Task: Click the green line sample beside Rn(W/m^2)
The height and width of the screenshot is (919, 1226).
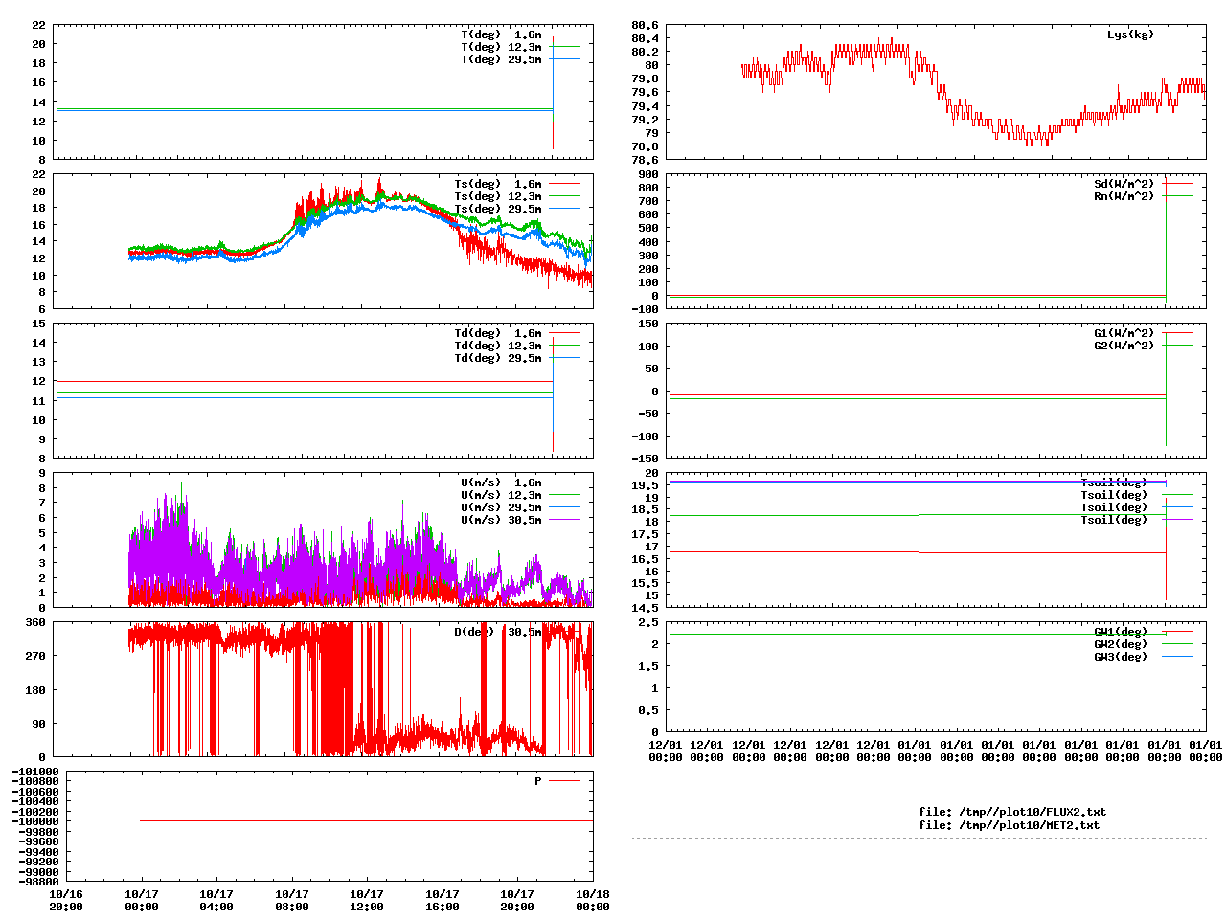Action: click(1178, 196)
